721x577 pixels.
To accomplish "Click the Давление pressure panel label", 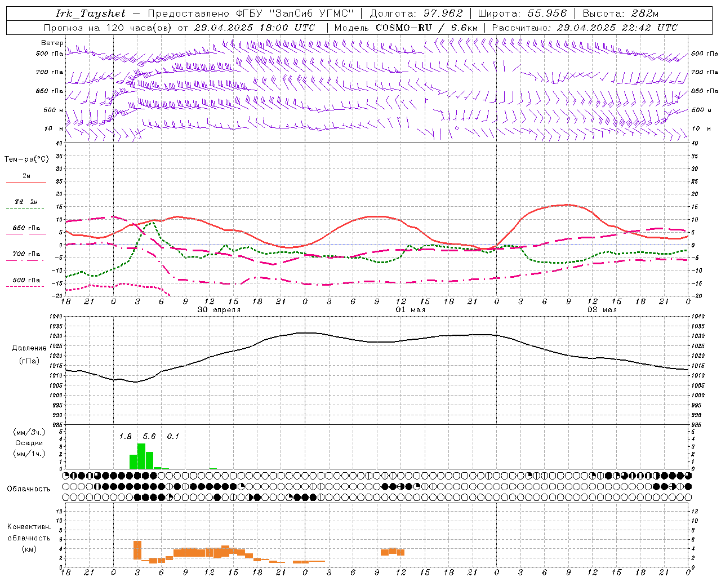I will pyautogui.click(x=29, y=348).
